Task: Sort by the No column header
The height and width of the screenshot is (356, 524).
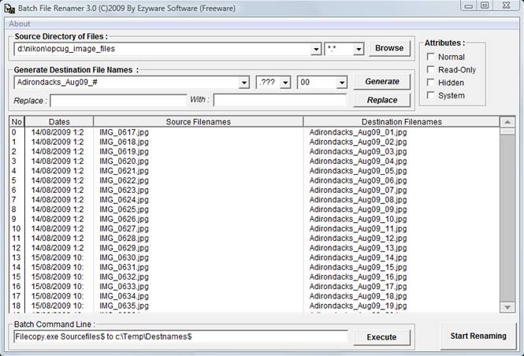Action: (17, 122)
